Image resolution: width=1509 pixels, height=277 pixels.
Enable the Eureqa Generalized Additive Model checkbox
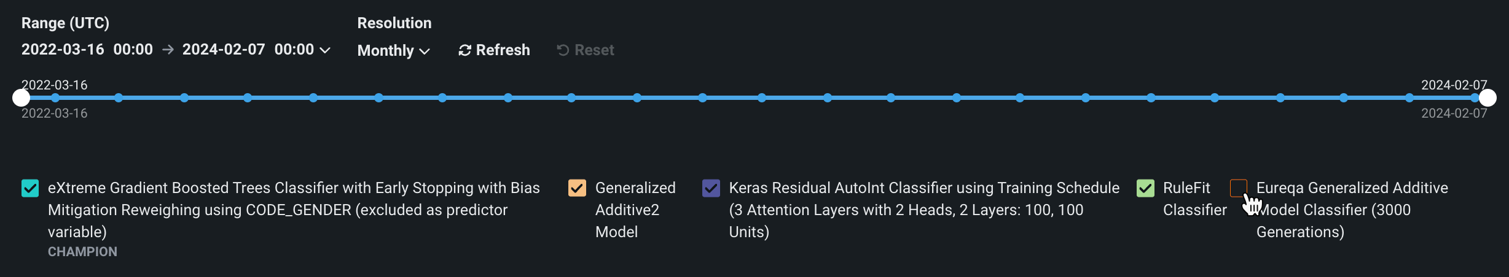1239,188
